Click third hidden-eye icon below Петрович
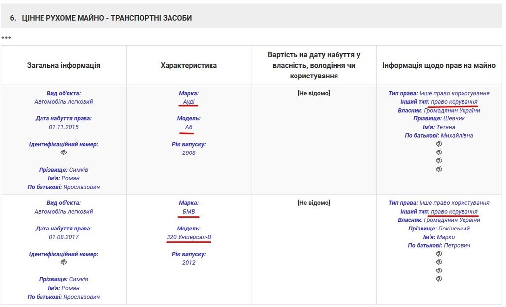This screenshot has height=307, width=506. coord(439,270)
